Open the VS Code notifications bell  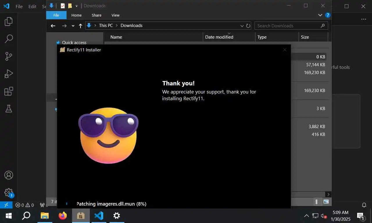(364, 205)
